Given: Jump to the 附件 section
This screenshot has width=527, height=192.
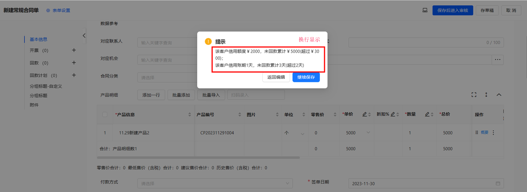Looking at the screenshot, I should point(34,105).
